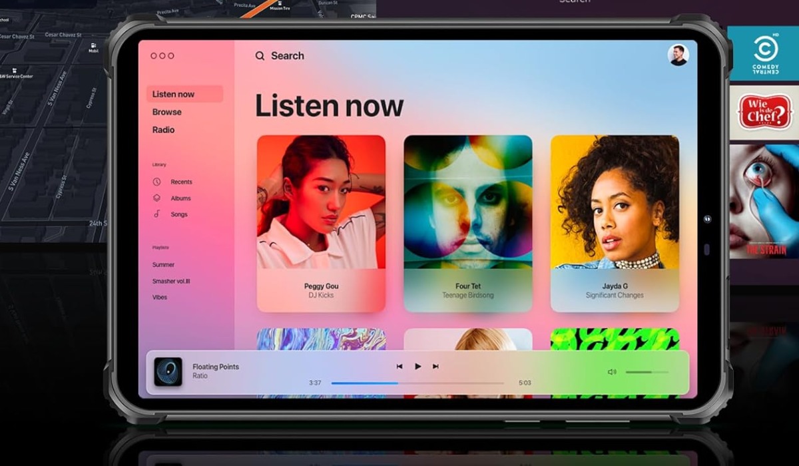Viewport: 799px width, 466px height.
Task: Click total duration 5:03
Action: click(x=525, y=383)
